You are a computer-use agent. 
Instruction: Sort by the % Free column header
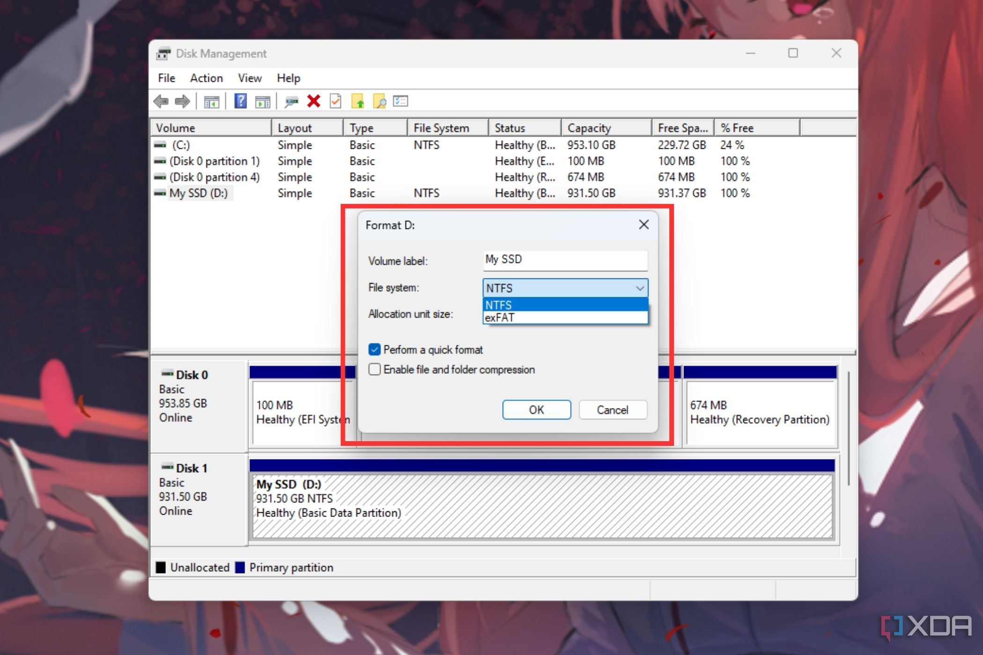(757, 128)
